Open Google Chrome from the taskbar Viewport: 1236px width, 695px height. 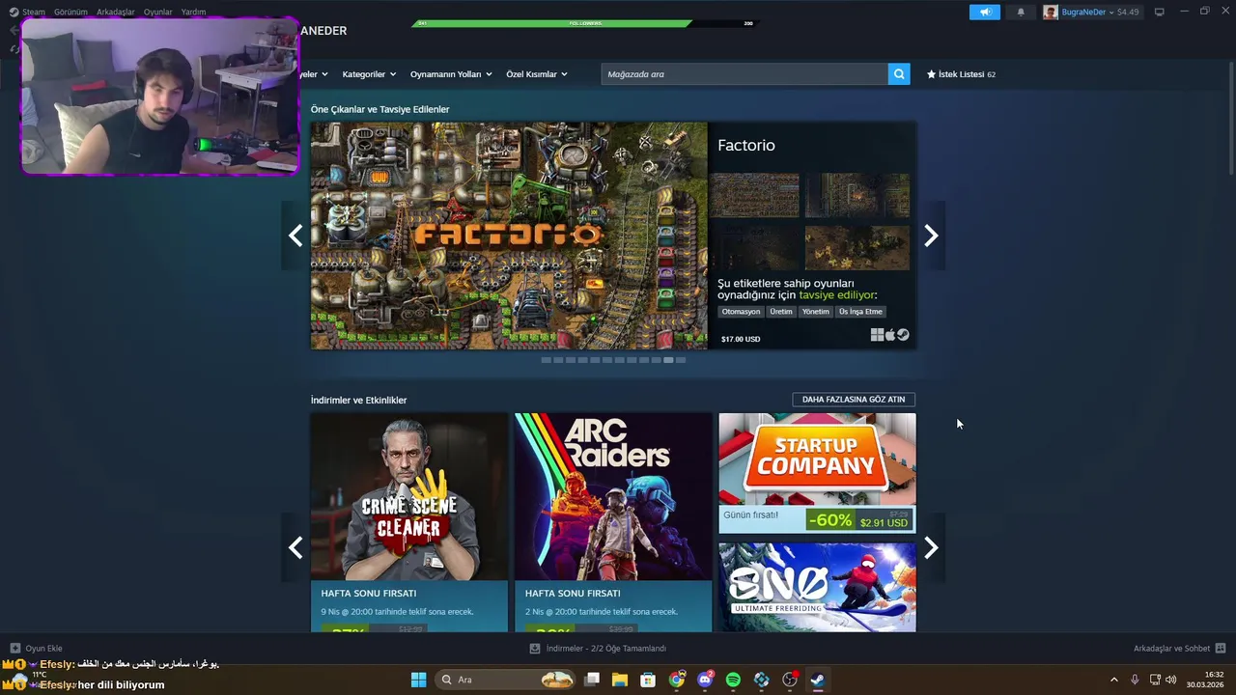click(677, 680)
